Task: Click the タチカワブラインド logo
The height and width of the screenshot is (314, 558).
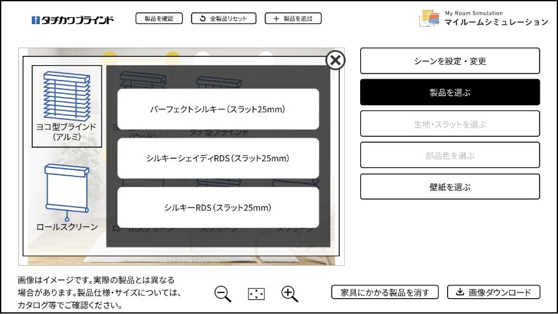Action: (x=72, y=20)
